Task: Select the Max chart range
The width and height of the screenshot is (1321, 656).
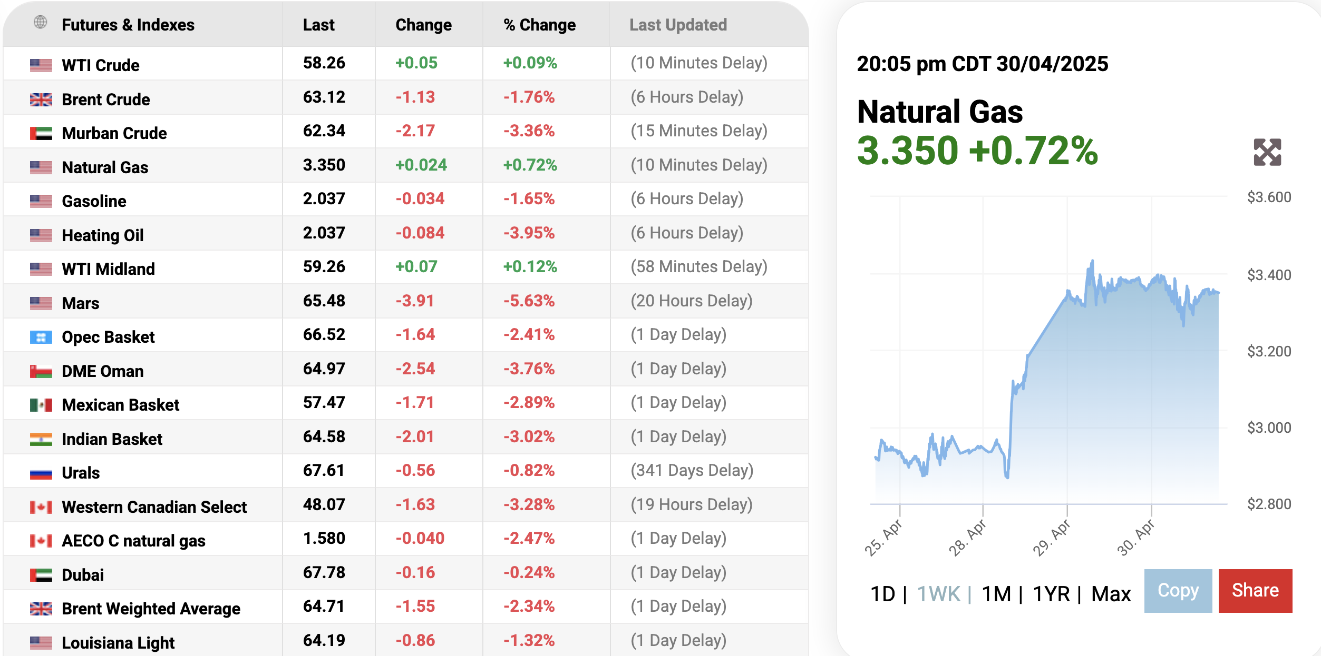Action: [x=1111, y=594]
